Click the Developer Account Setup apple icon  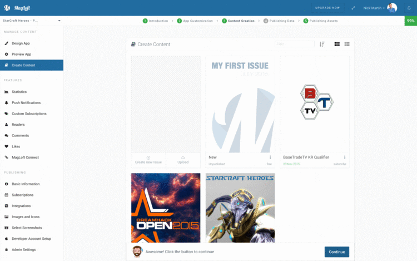tap(6, 239)
